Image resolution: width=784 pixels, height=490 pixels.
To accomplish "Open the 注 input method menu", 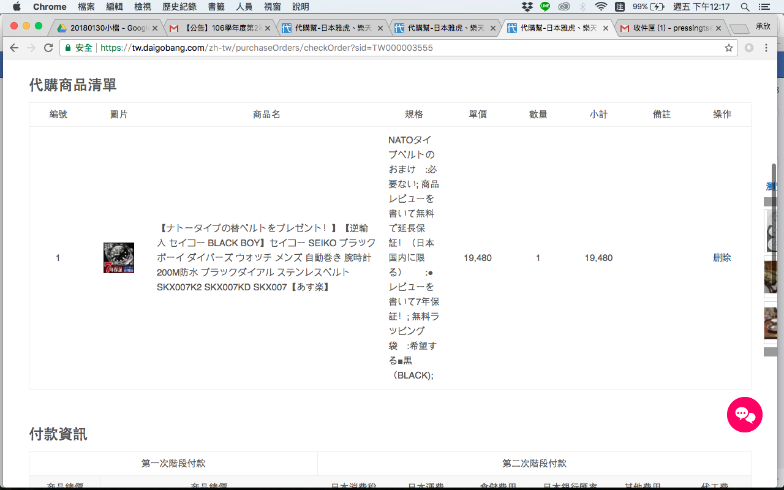I will pyautogui.click(x=620, y=7).
